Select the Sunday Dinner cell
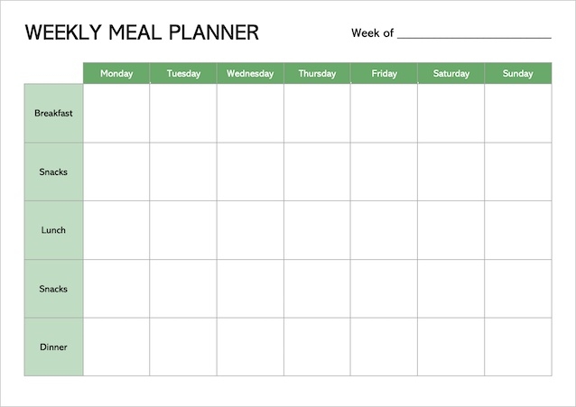 point(517,347)
